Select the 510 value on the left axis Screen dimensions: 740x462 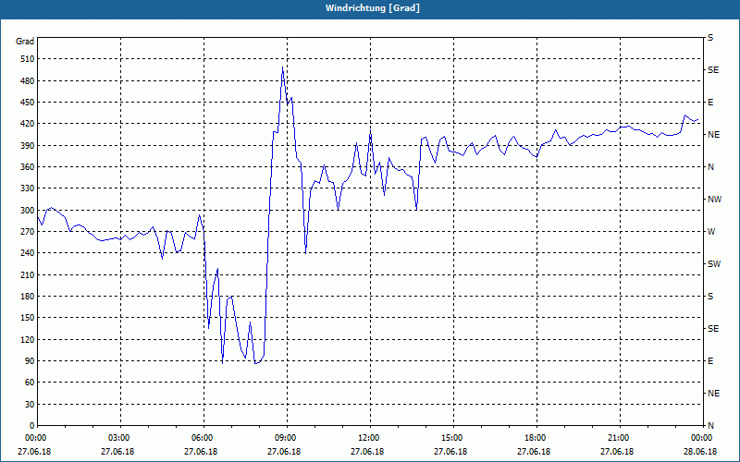coord(27,59)
